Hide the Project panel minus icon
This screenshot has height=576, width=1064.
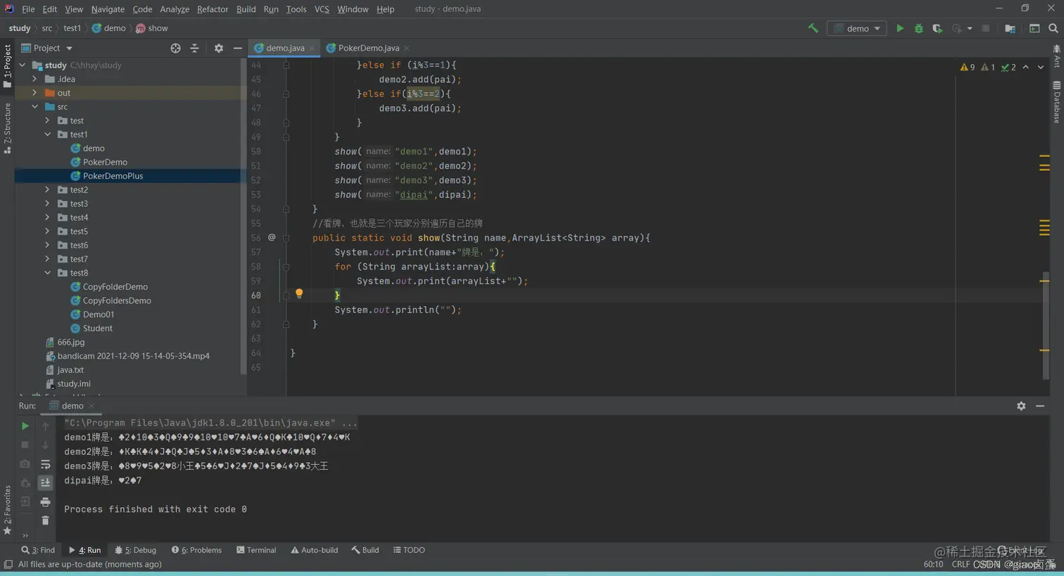[x=238, y=48]
